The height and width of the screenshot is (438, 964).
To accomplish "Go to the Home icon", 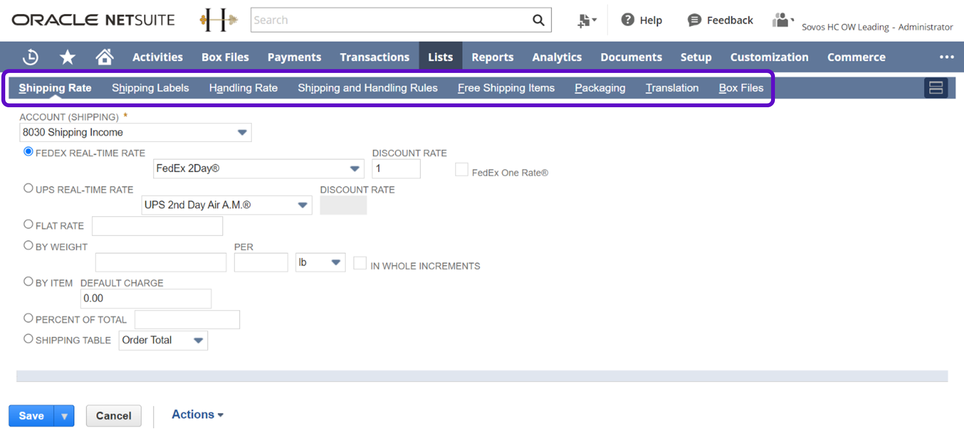I will pyautogui.click(x=105, y=57).
